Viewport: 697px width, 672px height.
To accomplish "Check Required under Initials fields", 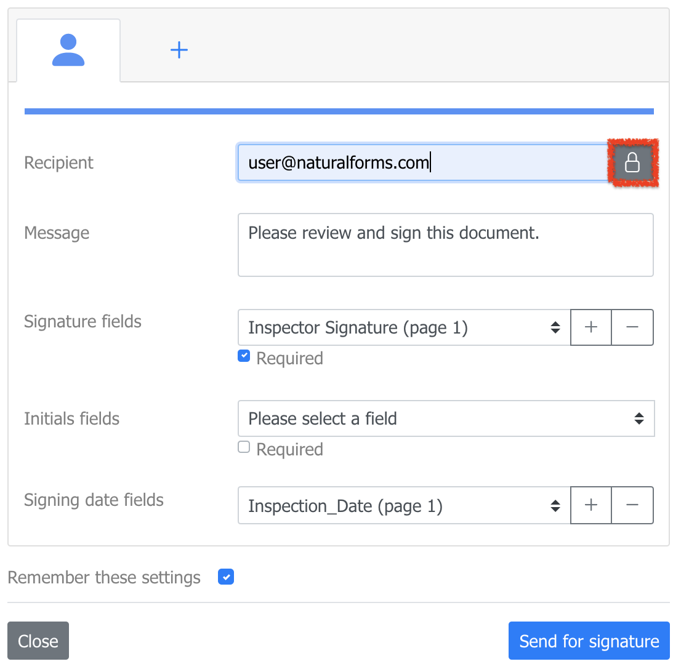I will click(x=244, y=447).
